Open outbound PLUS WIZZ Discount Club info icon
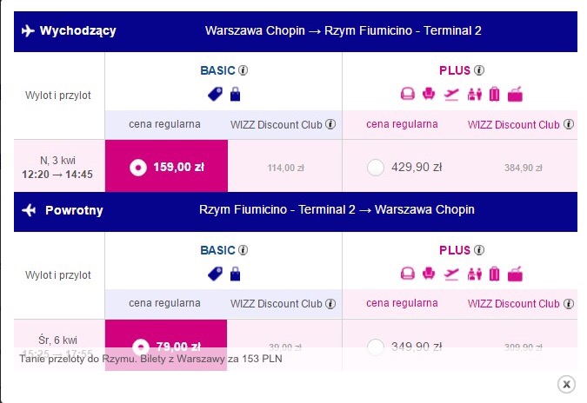Viewport: 587px width, 403px height. click(x=569, y=124)
